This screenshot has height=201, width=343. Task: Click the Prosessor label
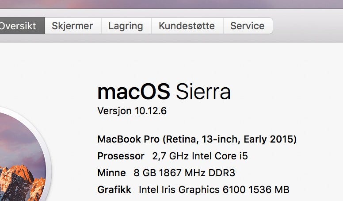(121, 156)
